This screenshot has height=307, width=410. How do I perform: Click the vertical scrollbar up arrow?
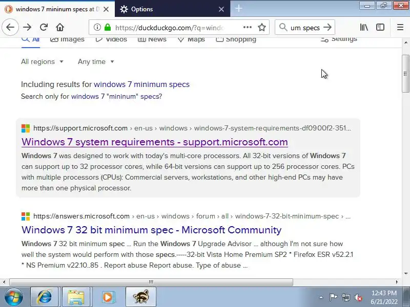(405, 42)
